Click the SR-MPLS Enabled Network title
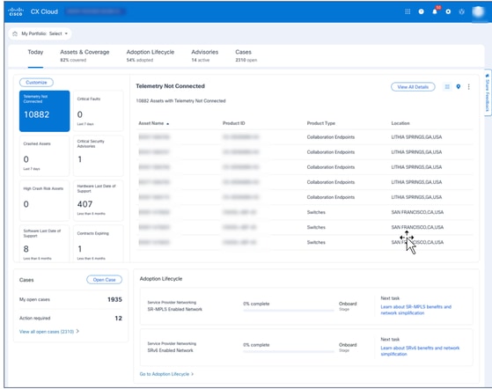Screen dimensions: 492x389 (x=175, y=309)
